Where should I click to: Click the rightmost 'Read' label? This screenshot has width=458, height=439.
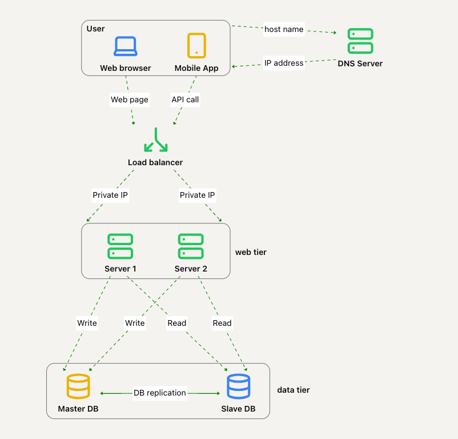(x=222, y=323)
